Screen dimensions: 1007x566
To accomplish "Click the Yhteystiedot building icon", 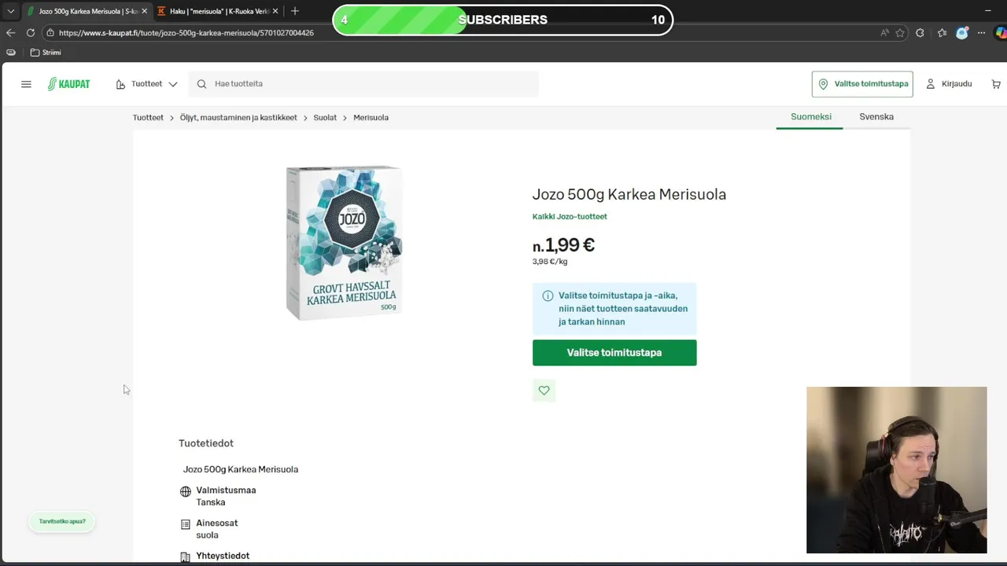I will (x=186, y=557).
